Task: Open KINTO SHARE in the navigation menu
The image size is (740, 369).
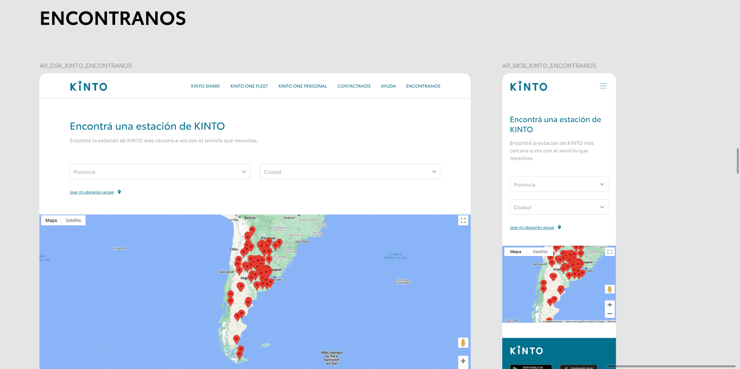Action: (205, 86)
